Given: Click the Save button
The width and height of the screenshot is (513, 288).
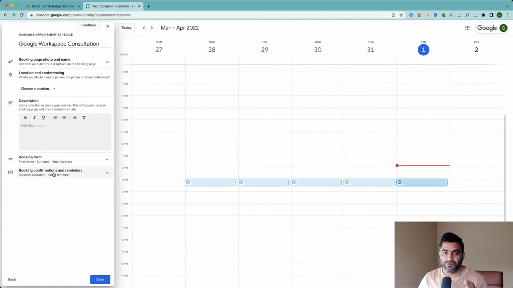Looking at the screenshot, I should point(100,280).
